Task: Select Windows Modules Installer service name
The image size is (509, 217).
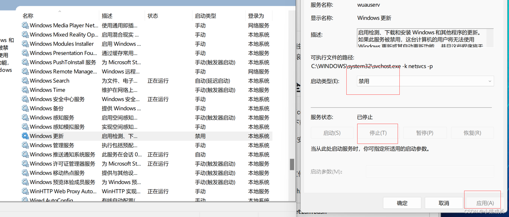Action: [x=62, y=44]
